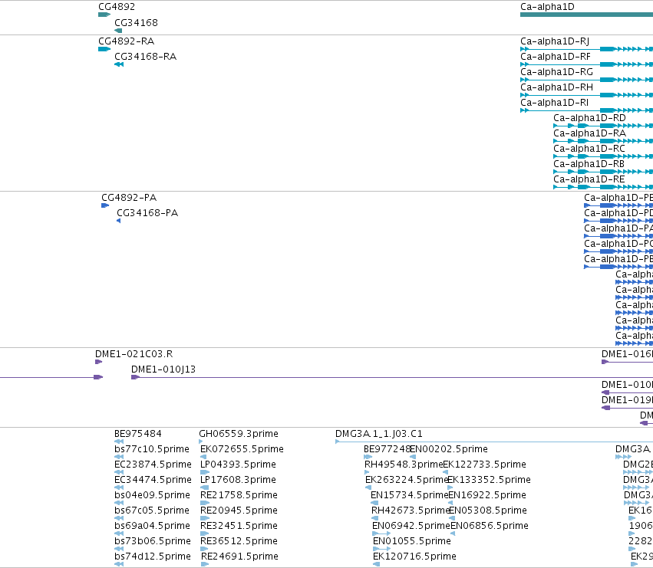
Task: Click the teal Ca-alpha1D gene bar
Action: tap(586, 15)
